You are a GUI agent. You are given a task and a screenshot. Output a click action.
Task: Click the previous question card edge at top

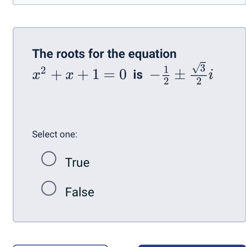tap(129, 3)
